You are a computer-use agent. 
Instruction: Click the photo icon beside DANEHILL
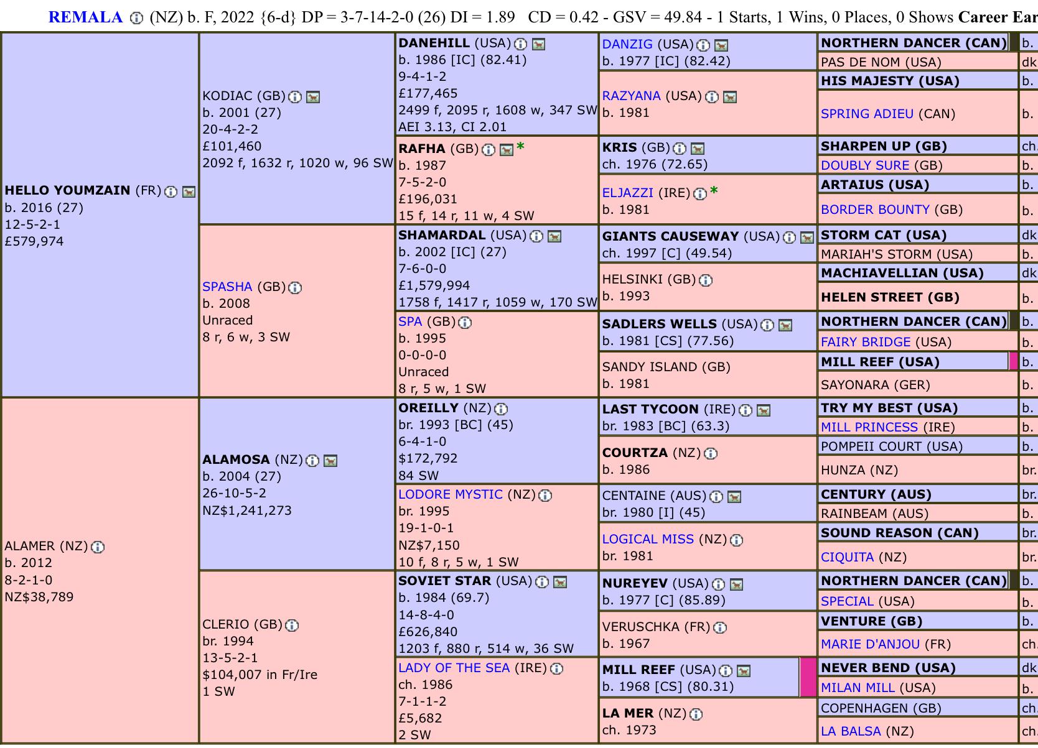[x=539, y=44]
